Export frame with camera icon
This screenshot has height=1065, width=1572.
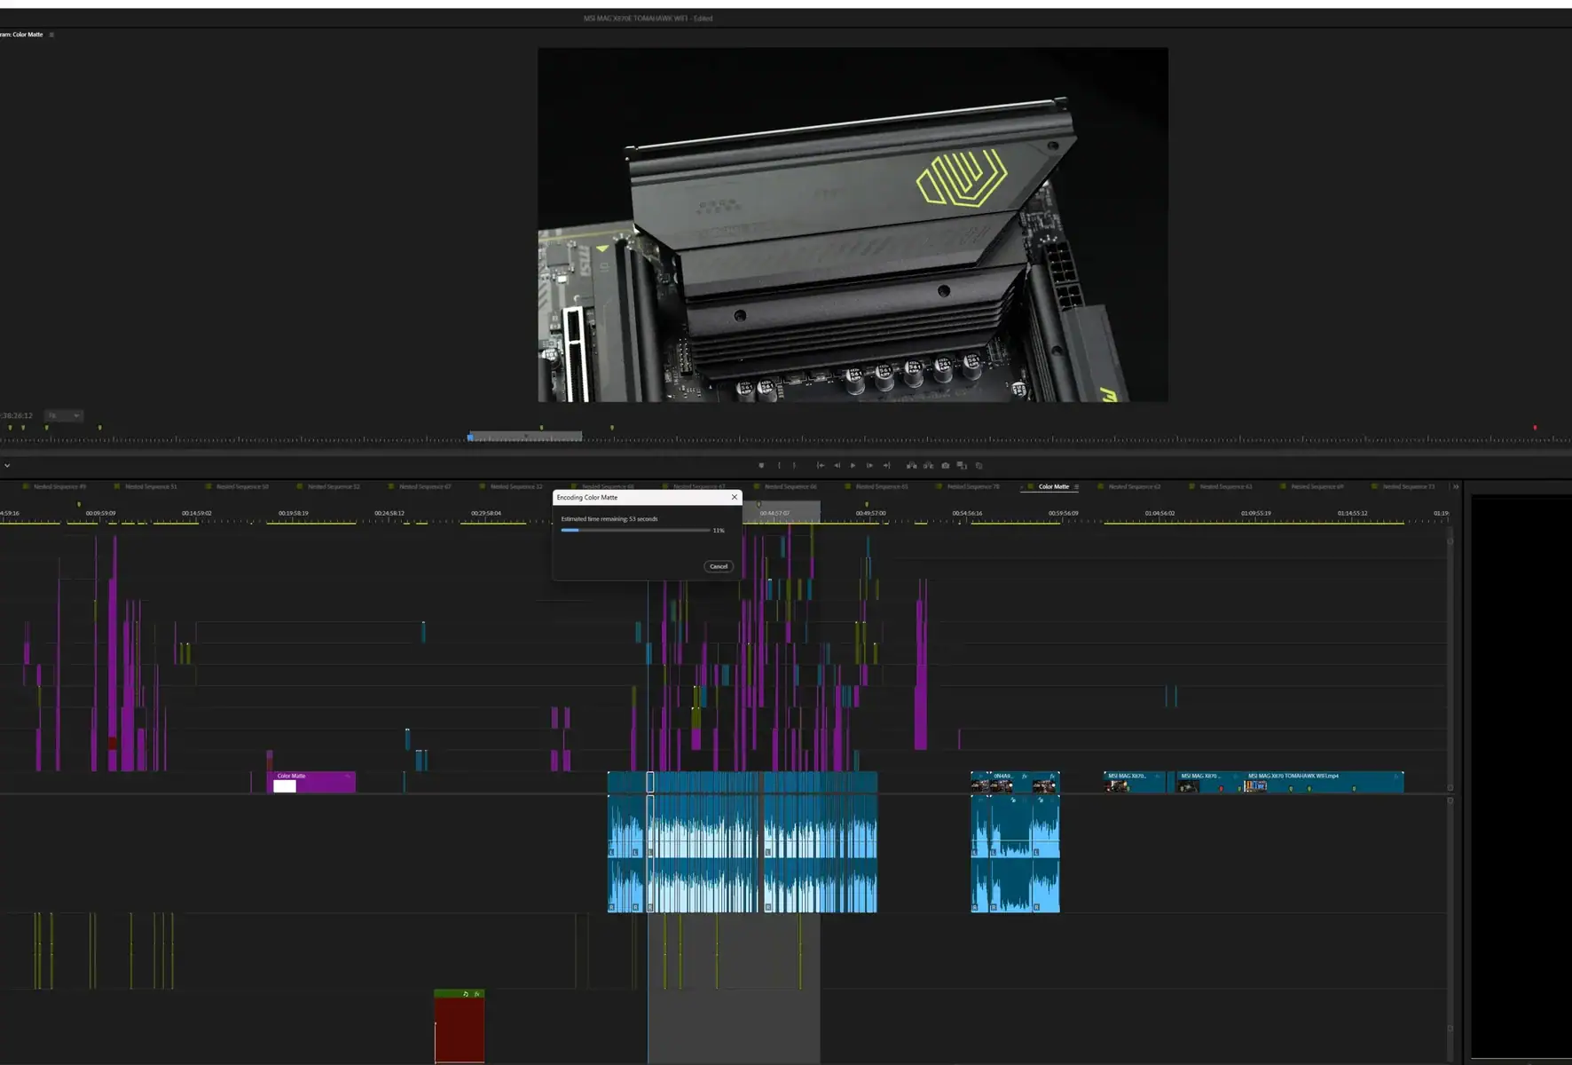click(945, 465)
